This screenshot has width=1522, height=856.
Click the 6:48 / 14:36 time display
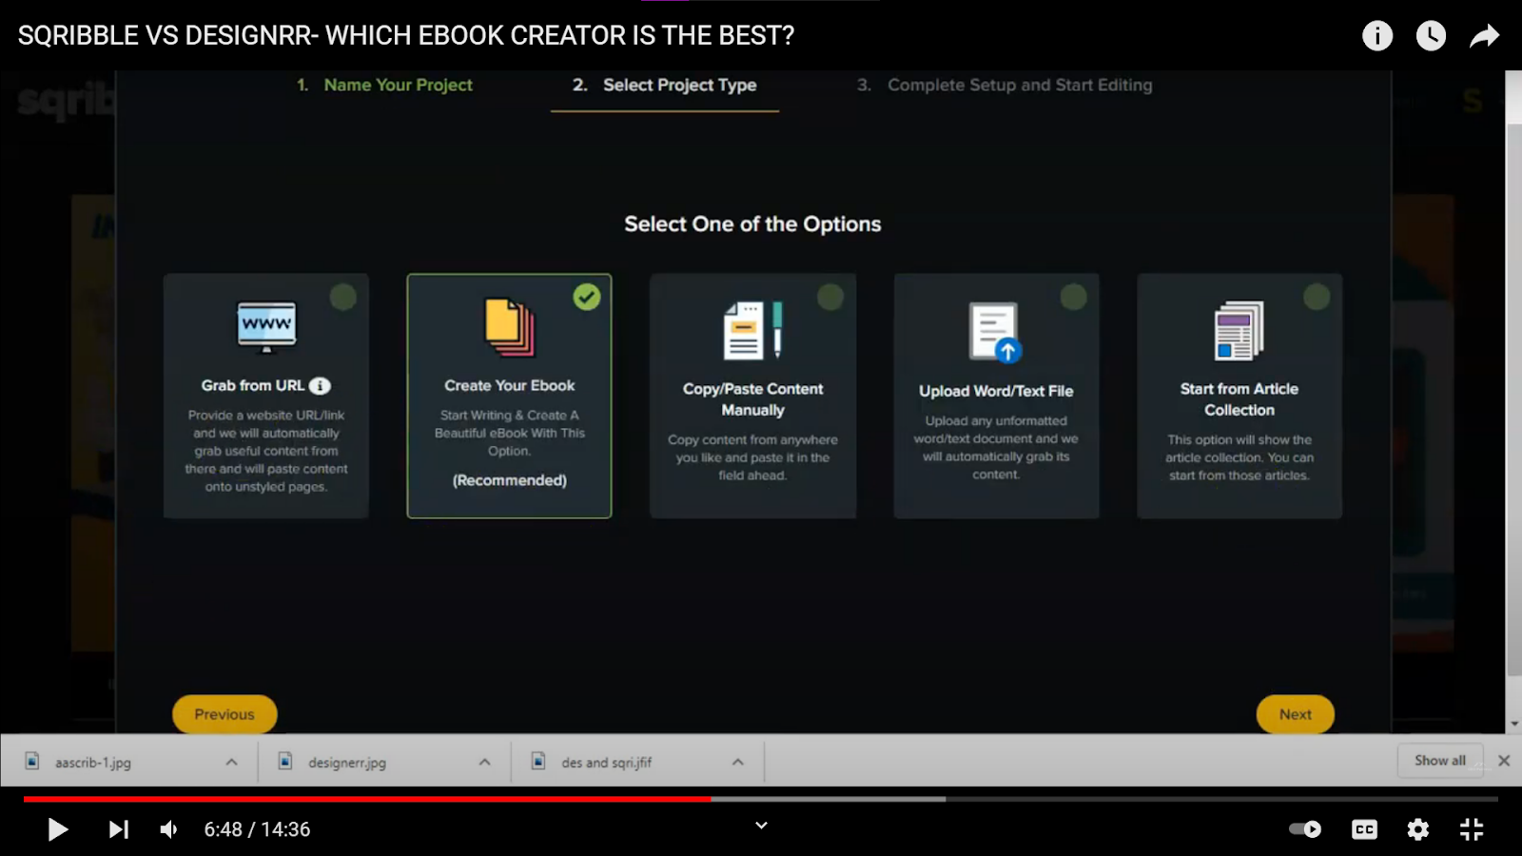coord(258,829)
